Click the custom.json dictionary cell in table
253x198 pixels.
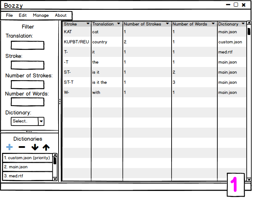tap(232, 42)
